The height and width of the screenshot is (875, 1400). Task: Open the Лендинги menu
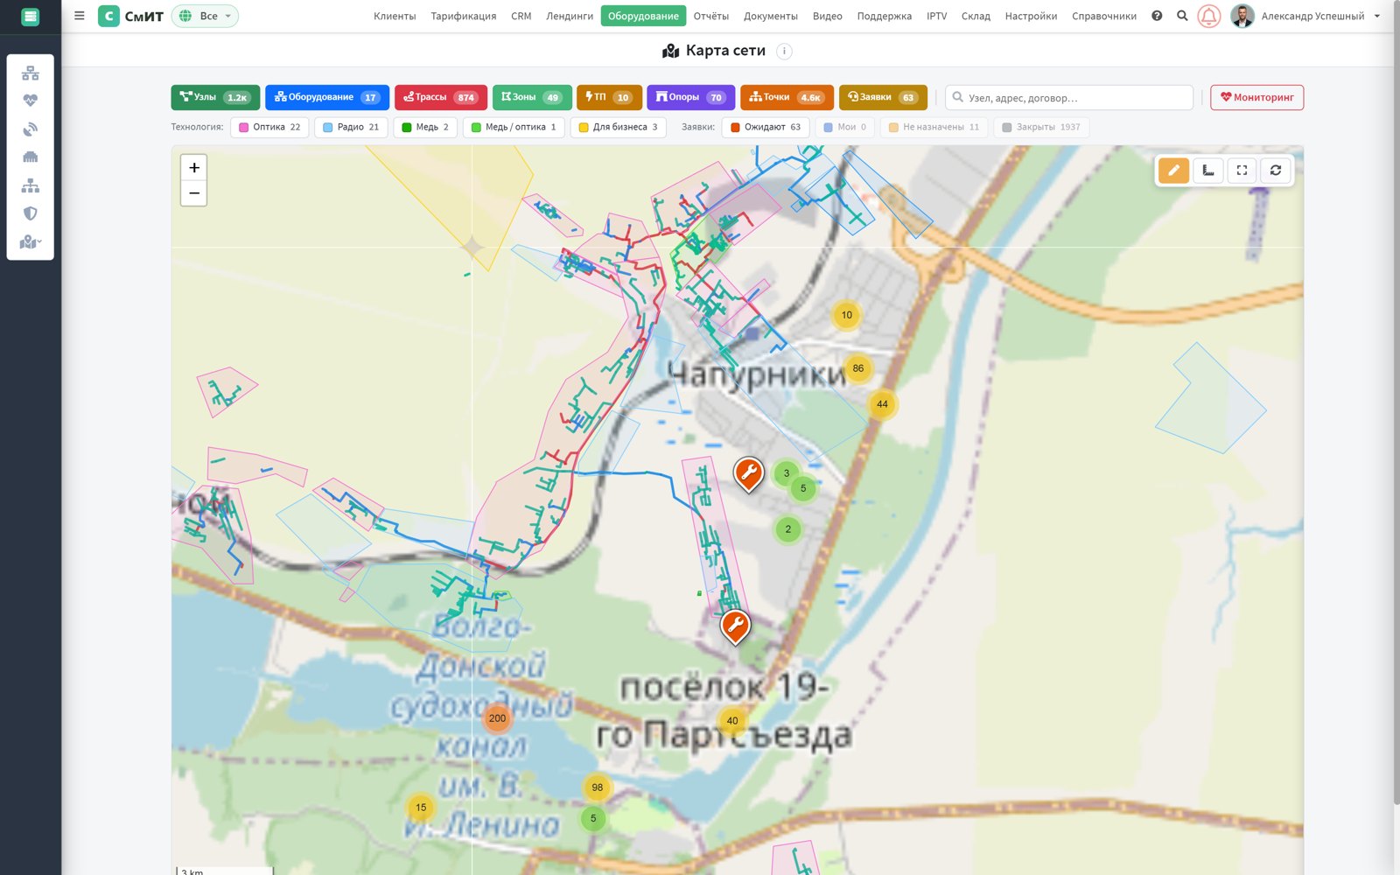(x=570, y=16)
